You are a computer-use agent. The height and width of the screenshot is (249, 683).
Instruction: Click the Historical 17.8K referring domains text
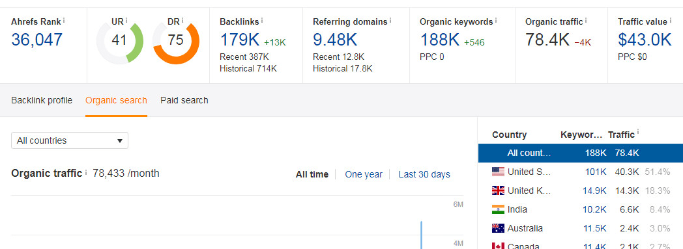[342, 68]
